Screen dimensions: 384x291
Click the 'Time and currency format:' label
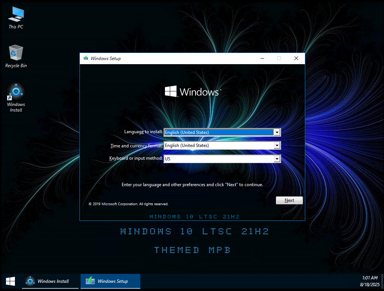(137, 146)
